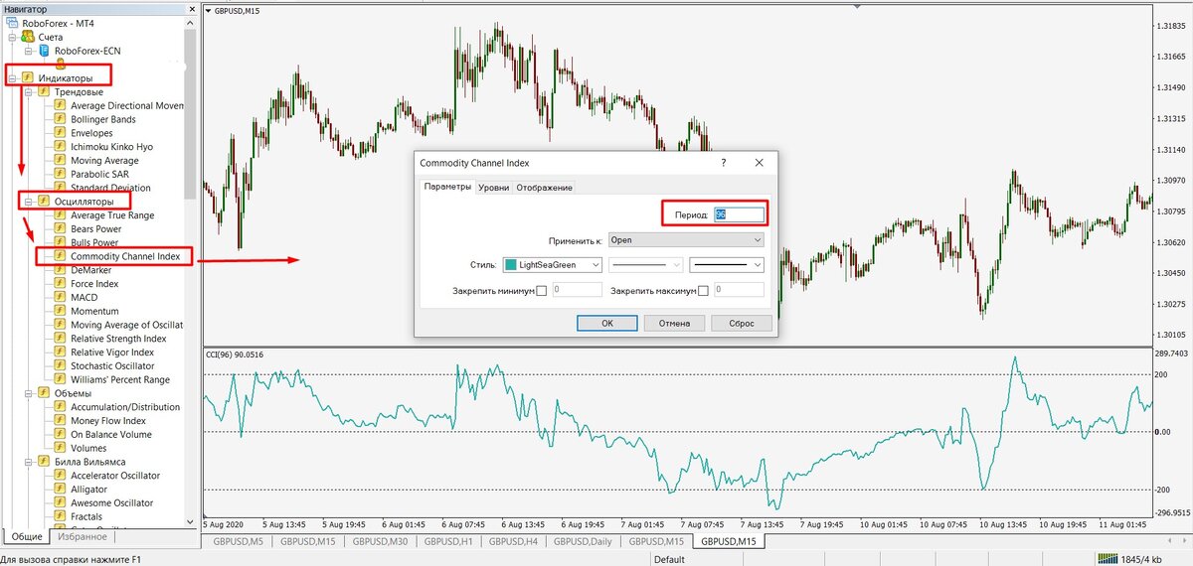This screenshot has width=1193, height=566.
Task: Open the GBPUSD,Daily chart tab
Action: coord(585,541)
